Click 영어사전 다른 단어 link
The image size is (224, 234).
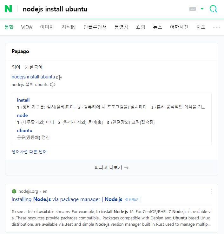[x=29, y=152]
